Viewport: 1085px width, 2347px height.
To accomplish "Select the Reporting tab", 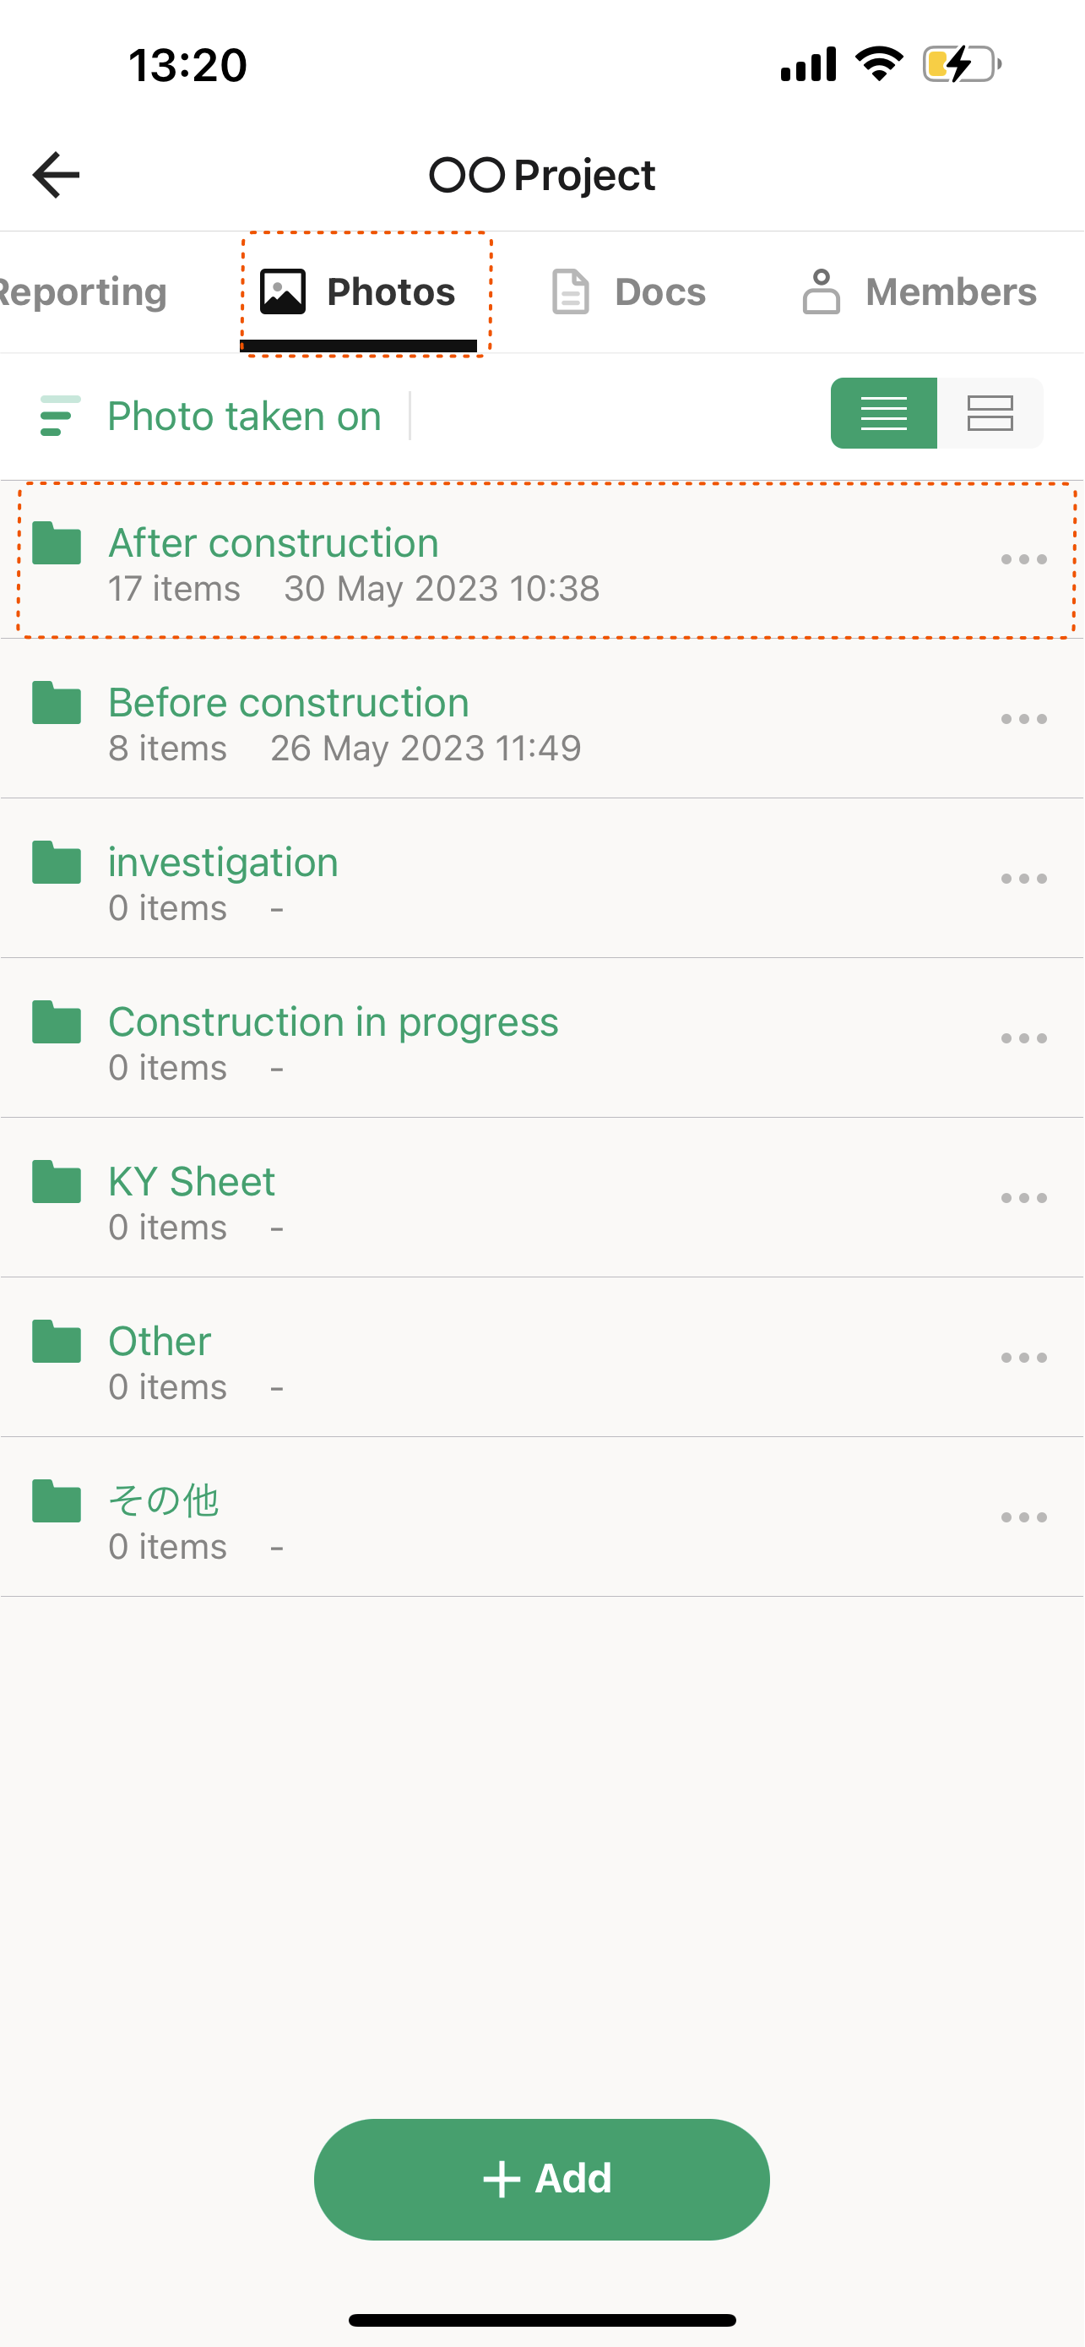I will click(x=84, y=292).
